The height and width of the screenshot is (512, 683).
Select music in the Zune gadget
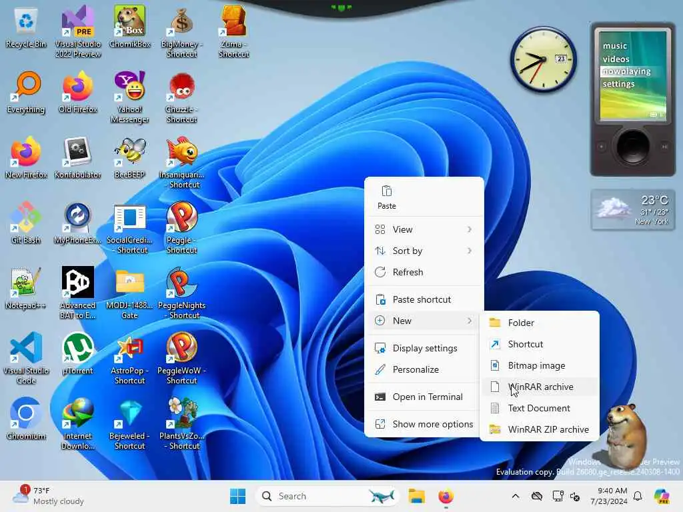pyautogui.click(x=614, y=46)
